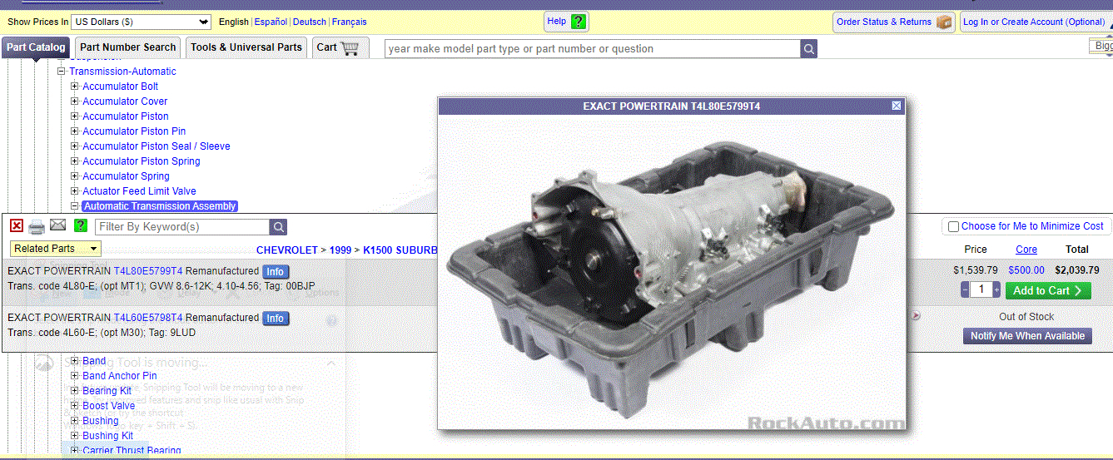This screenshot has height=460, width=1113.
Task: Increase quantity with plus stepper
Action: point(996,290)
